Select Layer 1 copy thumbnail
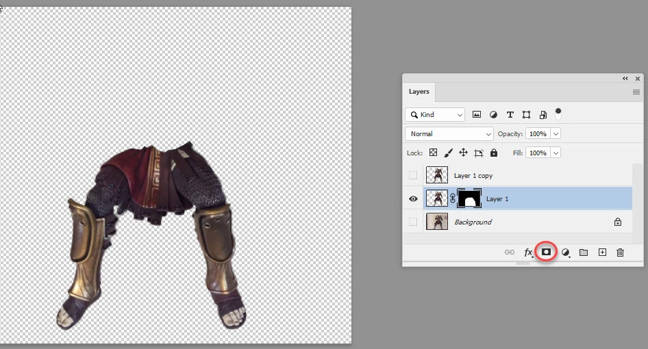The width and height of the screenshot is (648, 349). [437, 175]
